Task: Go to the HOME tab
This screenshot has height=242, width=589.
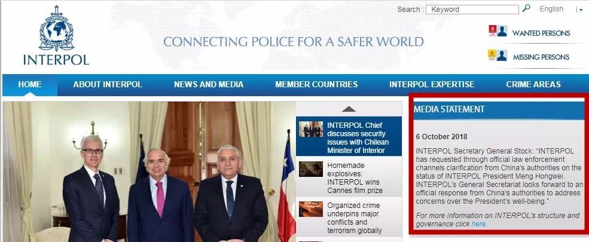Action: coord(30,84)
